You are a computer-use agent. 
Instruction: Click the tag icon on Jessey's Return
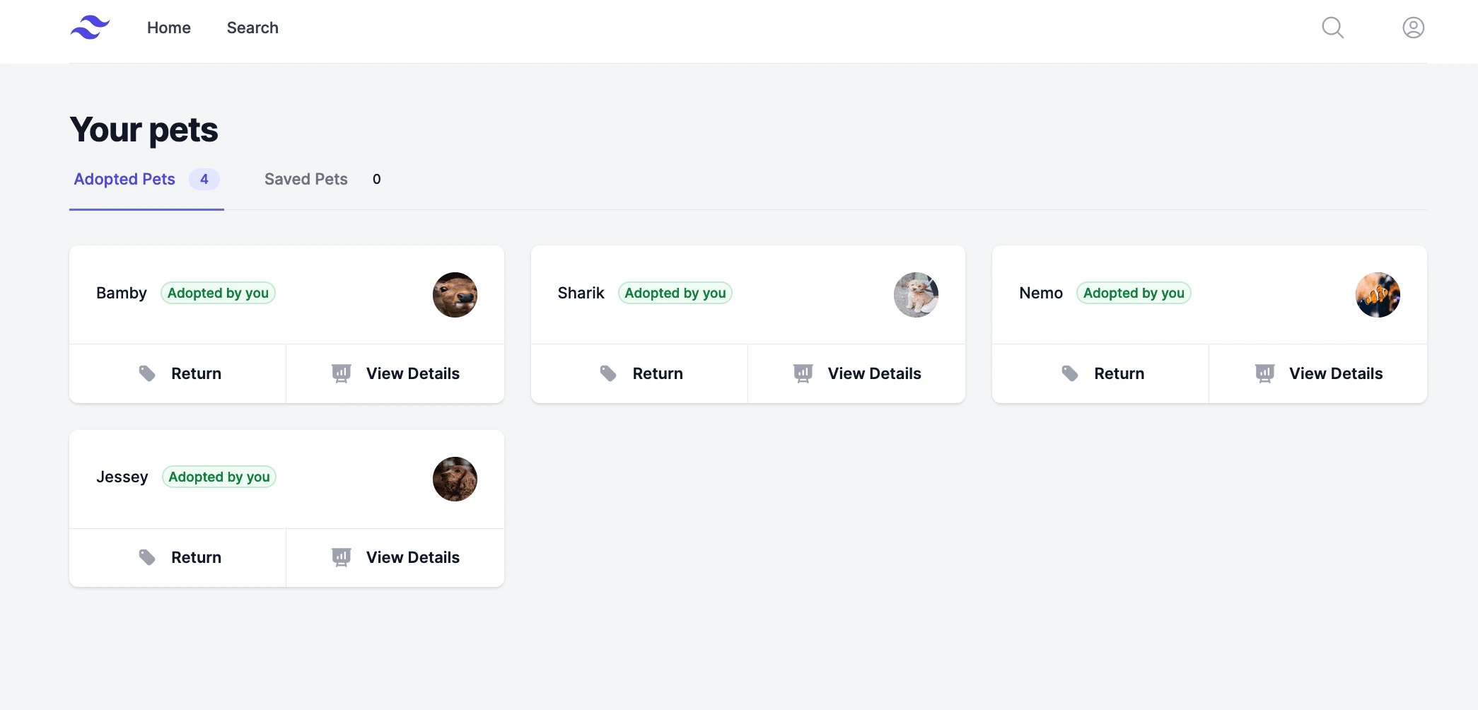click(x=147, y=557)
